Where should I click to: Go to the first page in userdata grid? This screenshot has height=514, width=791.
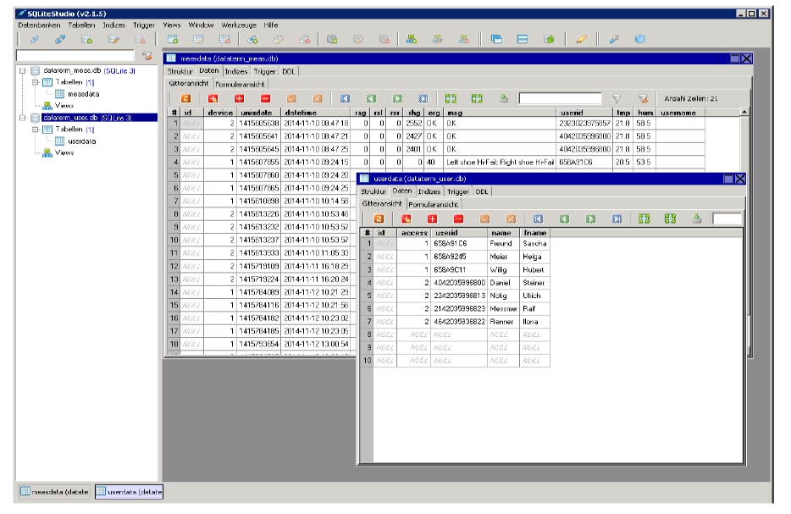coord(539,218)
